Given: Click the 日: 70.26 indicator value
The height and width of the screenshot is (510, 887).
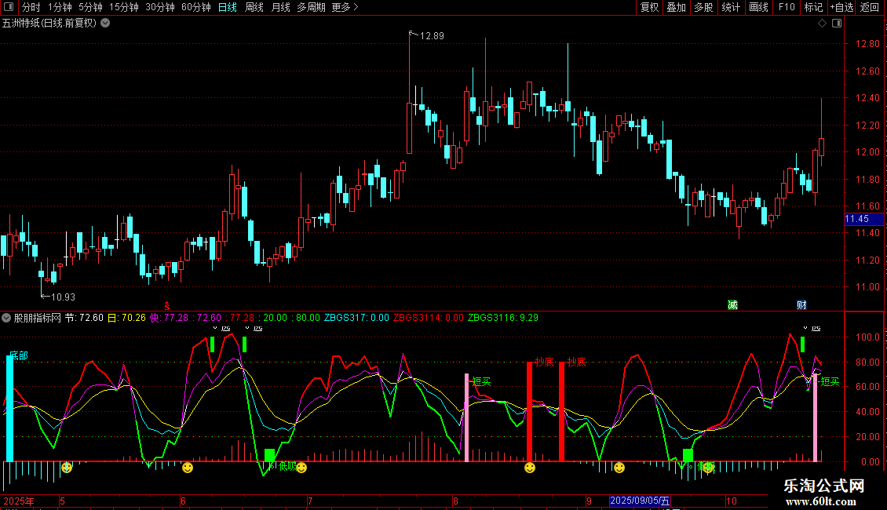Looking at the screenshot, I should [126, 318].
